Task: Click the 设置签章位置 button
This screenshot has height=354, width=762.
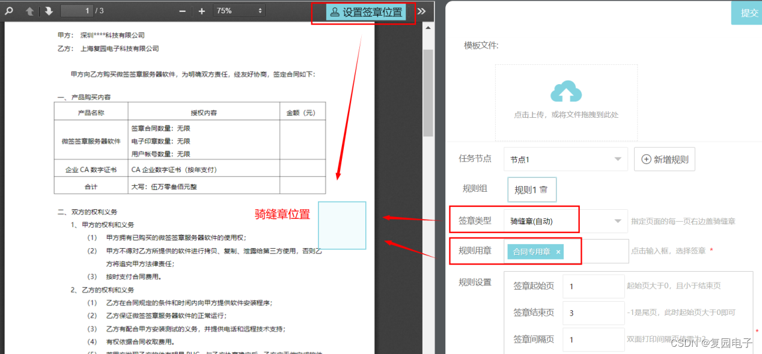Action: (x=366, y=12)
